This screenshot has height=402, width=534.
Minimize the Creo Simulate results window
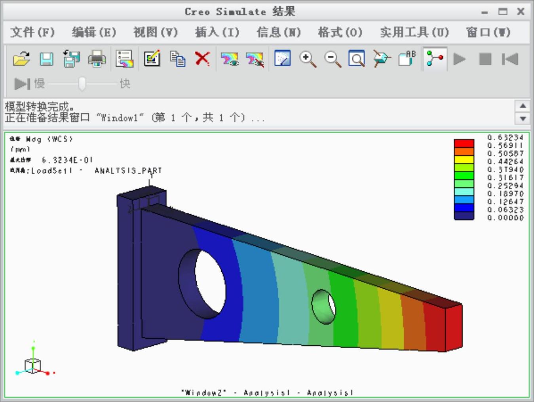(485, 12)
